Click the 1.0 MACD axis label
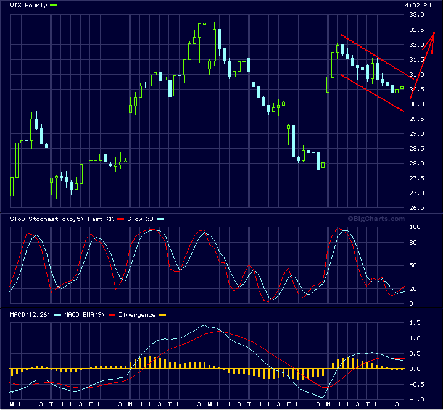 click(x=415, y=338)
